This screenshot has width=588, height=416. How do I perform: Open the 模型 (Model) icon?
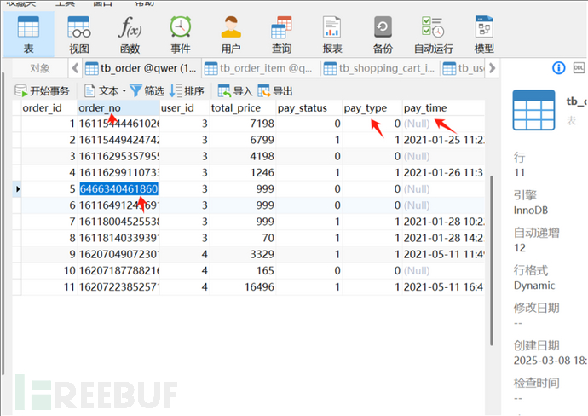point(484,35)
